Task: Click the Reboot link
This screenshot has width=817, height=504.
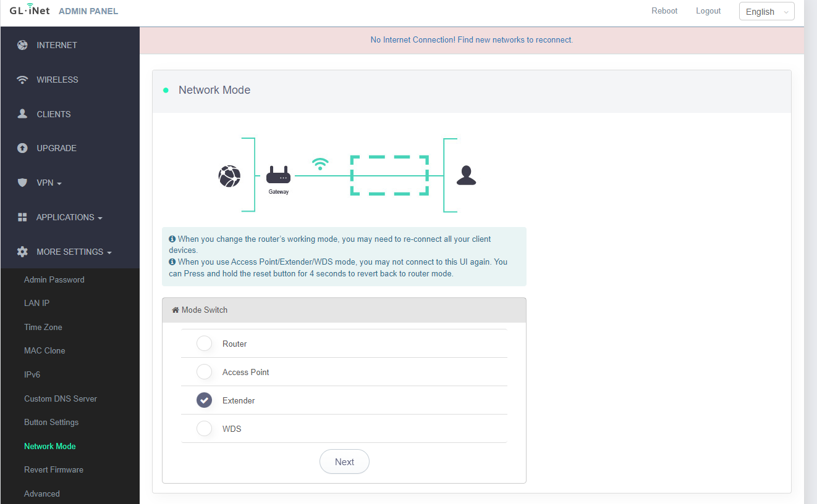Action: tap(664, 11)
